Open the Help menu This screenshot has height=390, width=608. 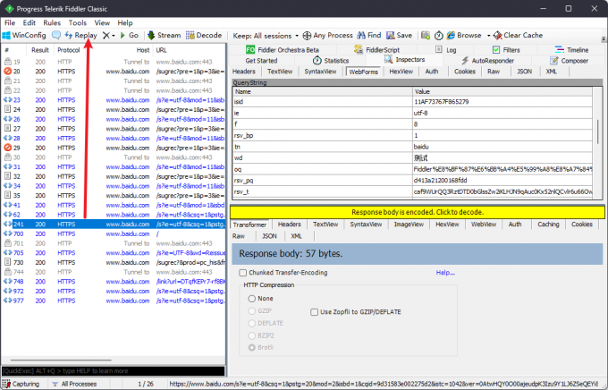pos(125,23)
